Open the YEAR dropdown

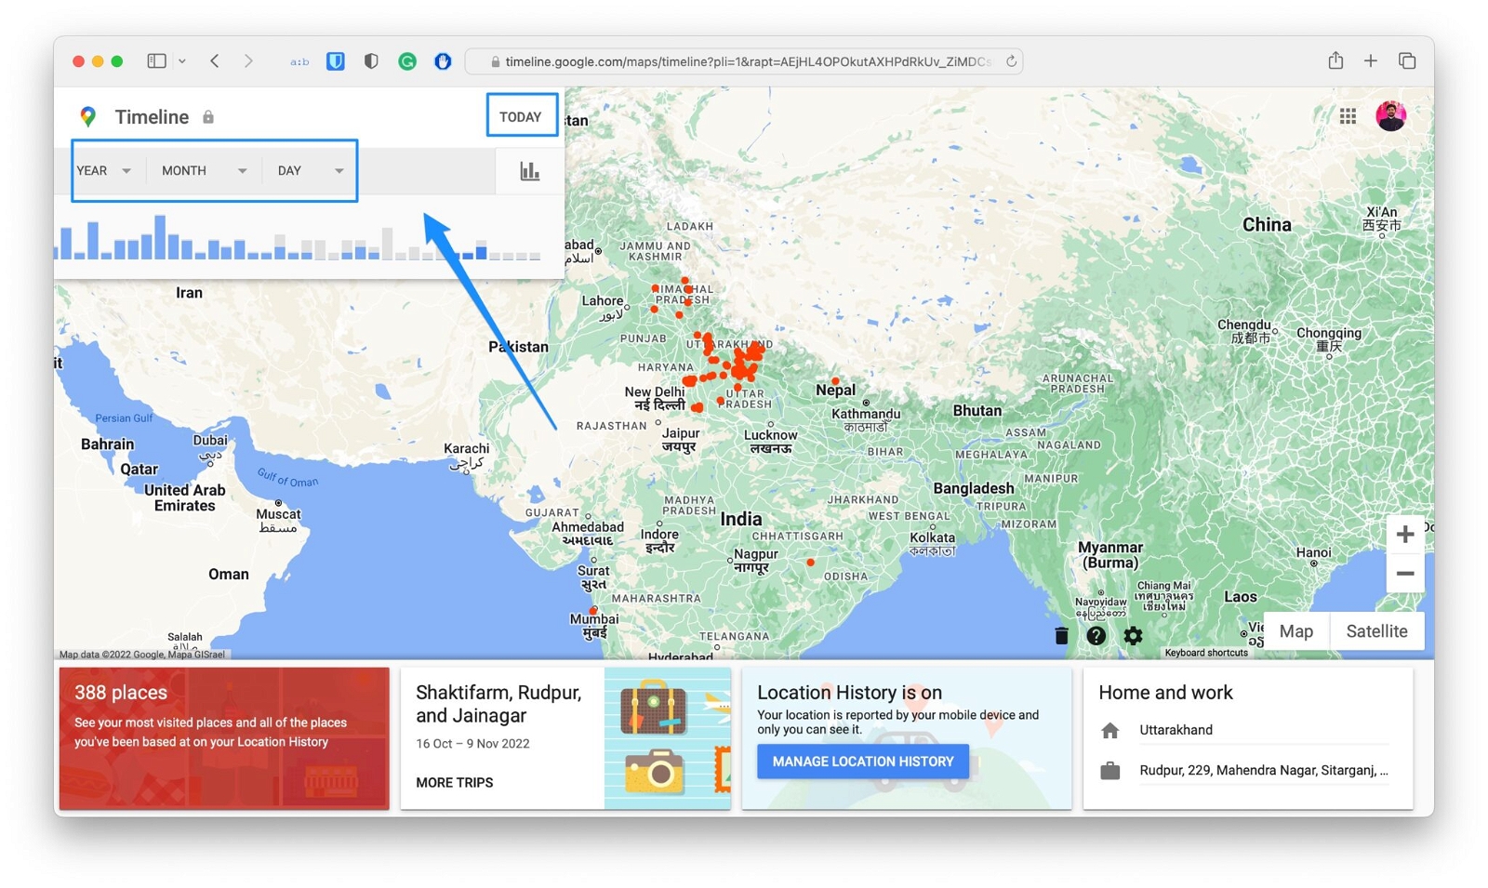click(x=104, y=171)
